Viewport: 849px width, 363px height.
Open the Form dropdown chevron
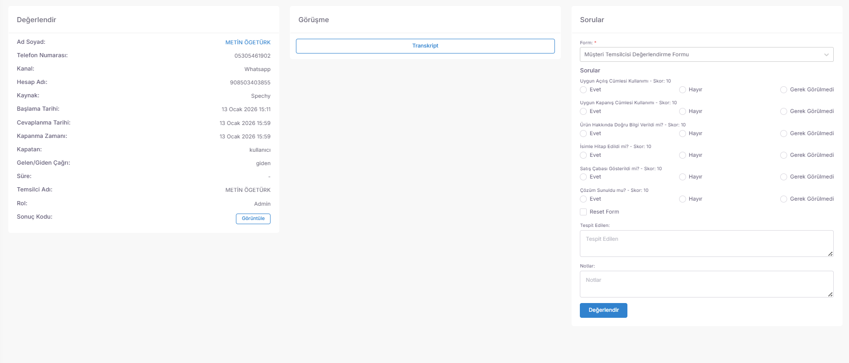pos(826,54)
